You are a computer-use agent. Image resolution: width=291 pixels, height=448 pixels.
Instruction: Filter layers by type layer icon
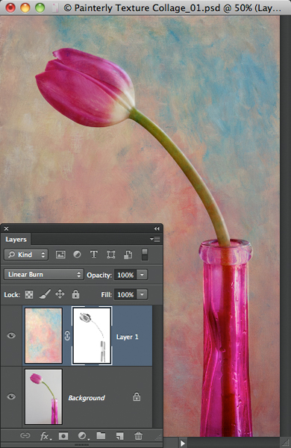click(x=94, y=255)
